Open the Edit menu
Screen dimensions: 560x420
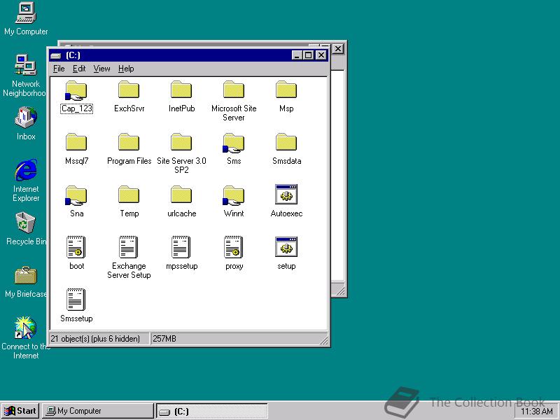[x=79, y=69]
